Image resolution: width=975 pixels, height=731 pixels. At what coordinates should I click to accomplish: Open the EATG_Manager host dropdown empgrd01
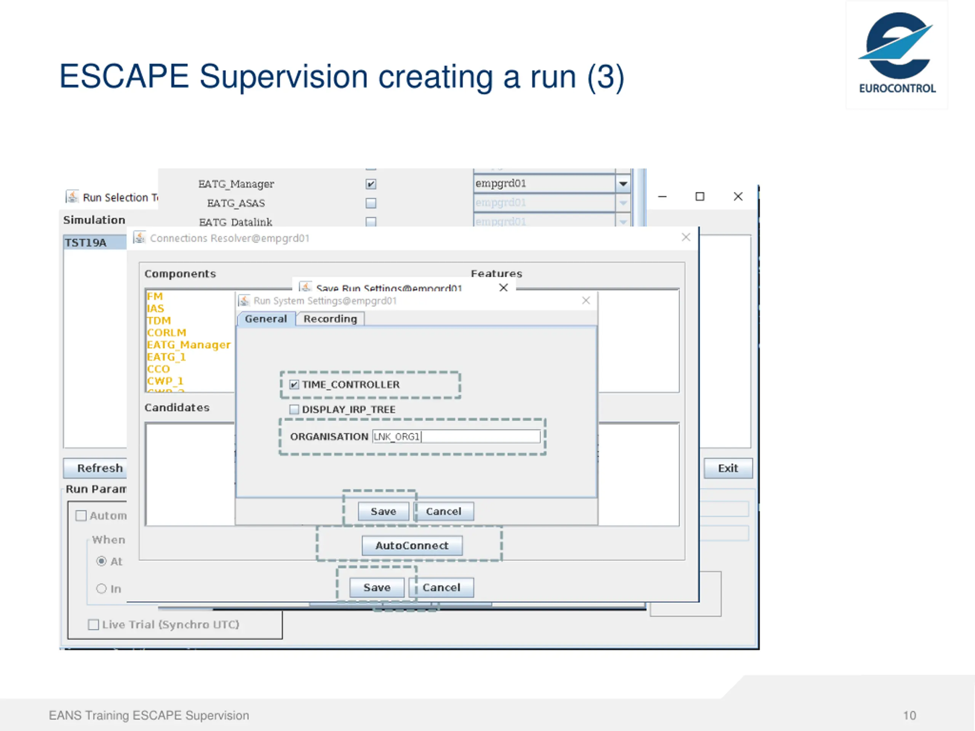tap(622, 184)
